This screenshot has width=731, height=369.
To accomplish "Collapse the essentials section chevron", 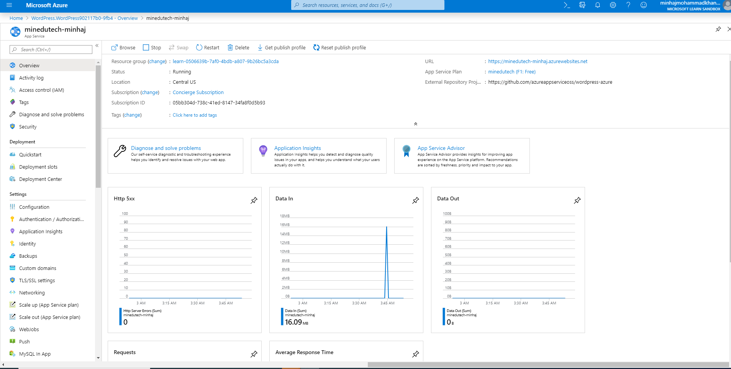I will [415, 124].
